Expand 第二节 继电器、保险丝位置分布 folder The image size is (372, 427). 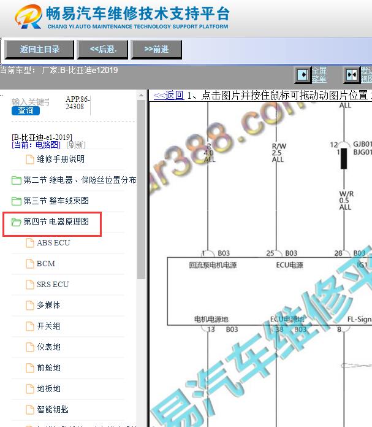pos(80,180)
